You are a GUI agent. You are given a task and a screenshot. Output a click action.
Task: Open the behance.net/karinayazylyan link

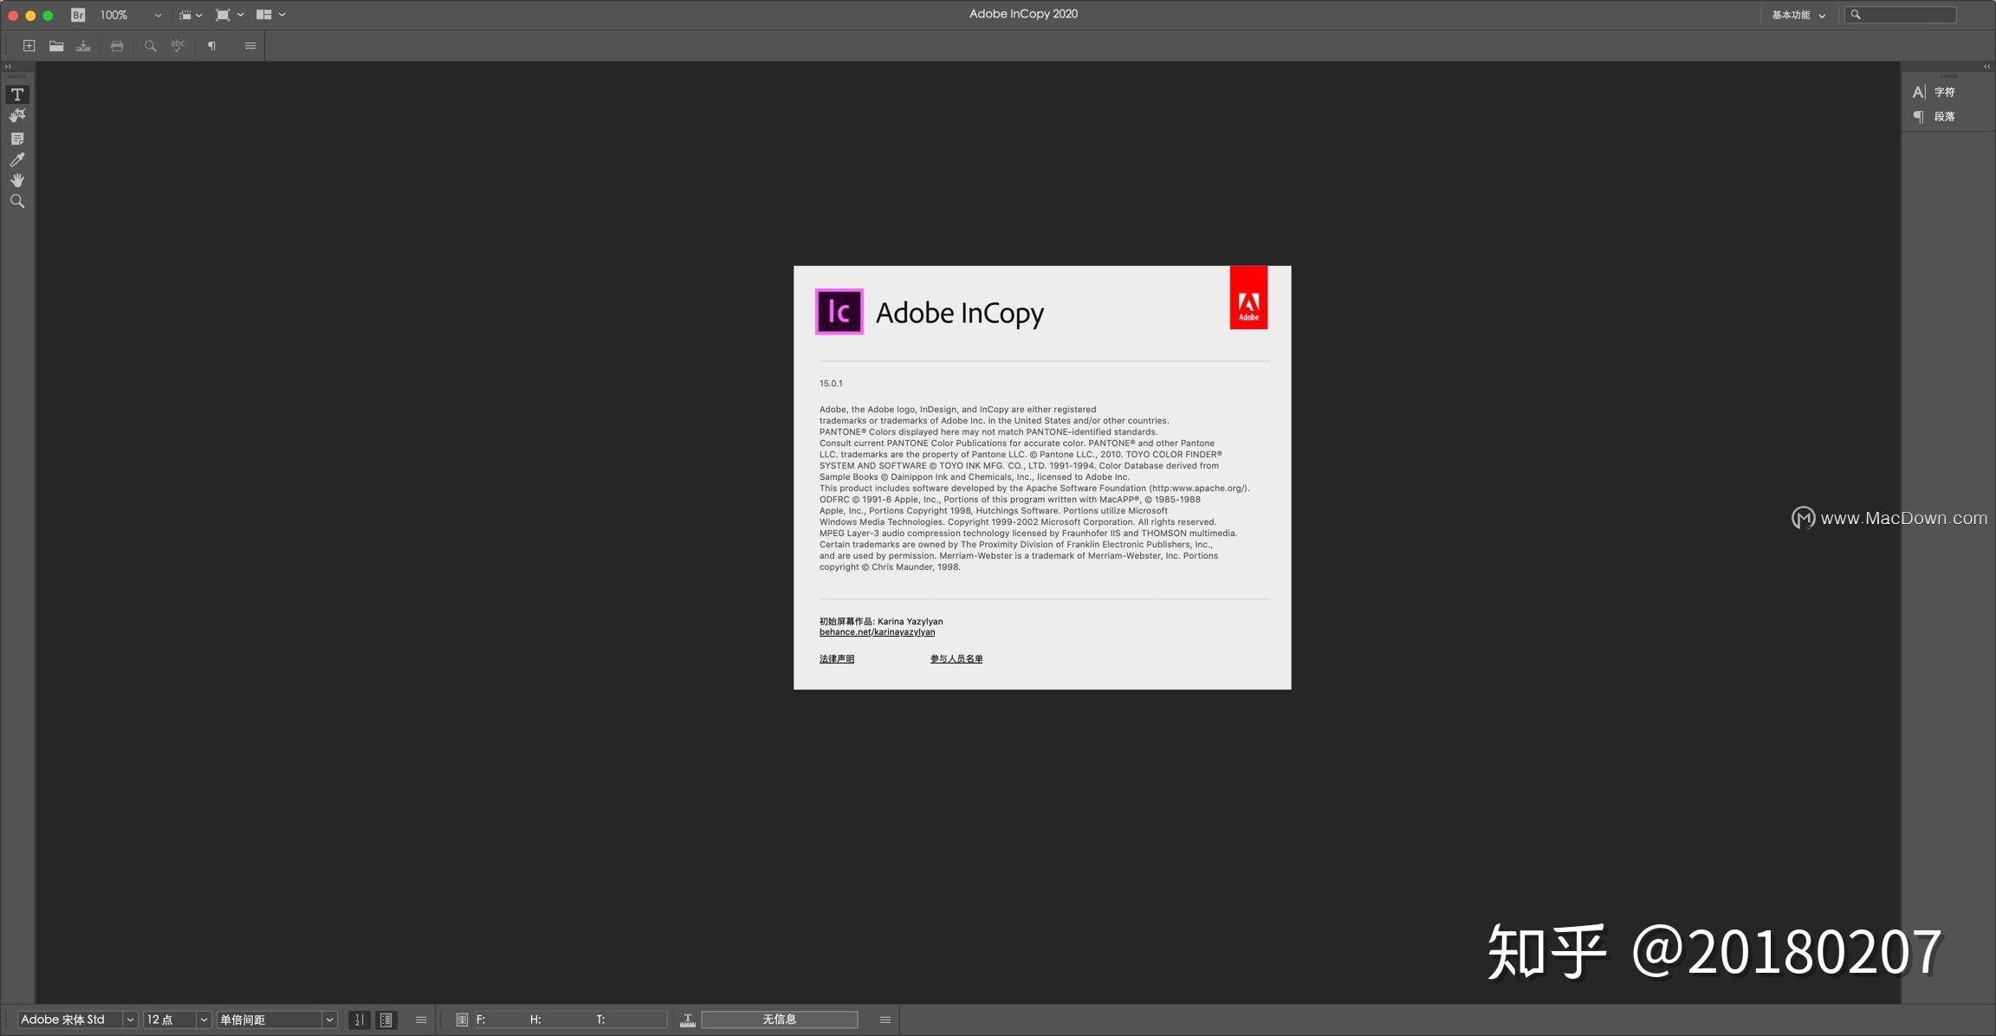[877, 632]
